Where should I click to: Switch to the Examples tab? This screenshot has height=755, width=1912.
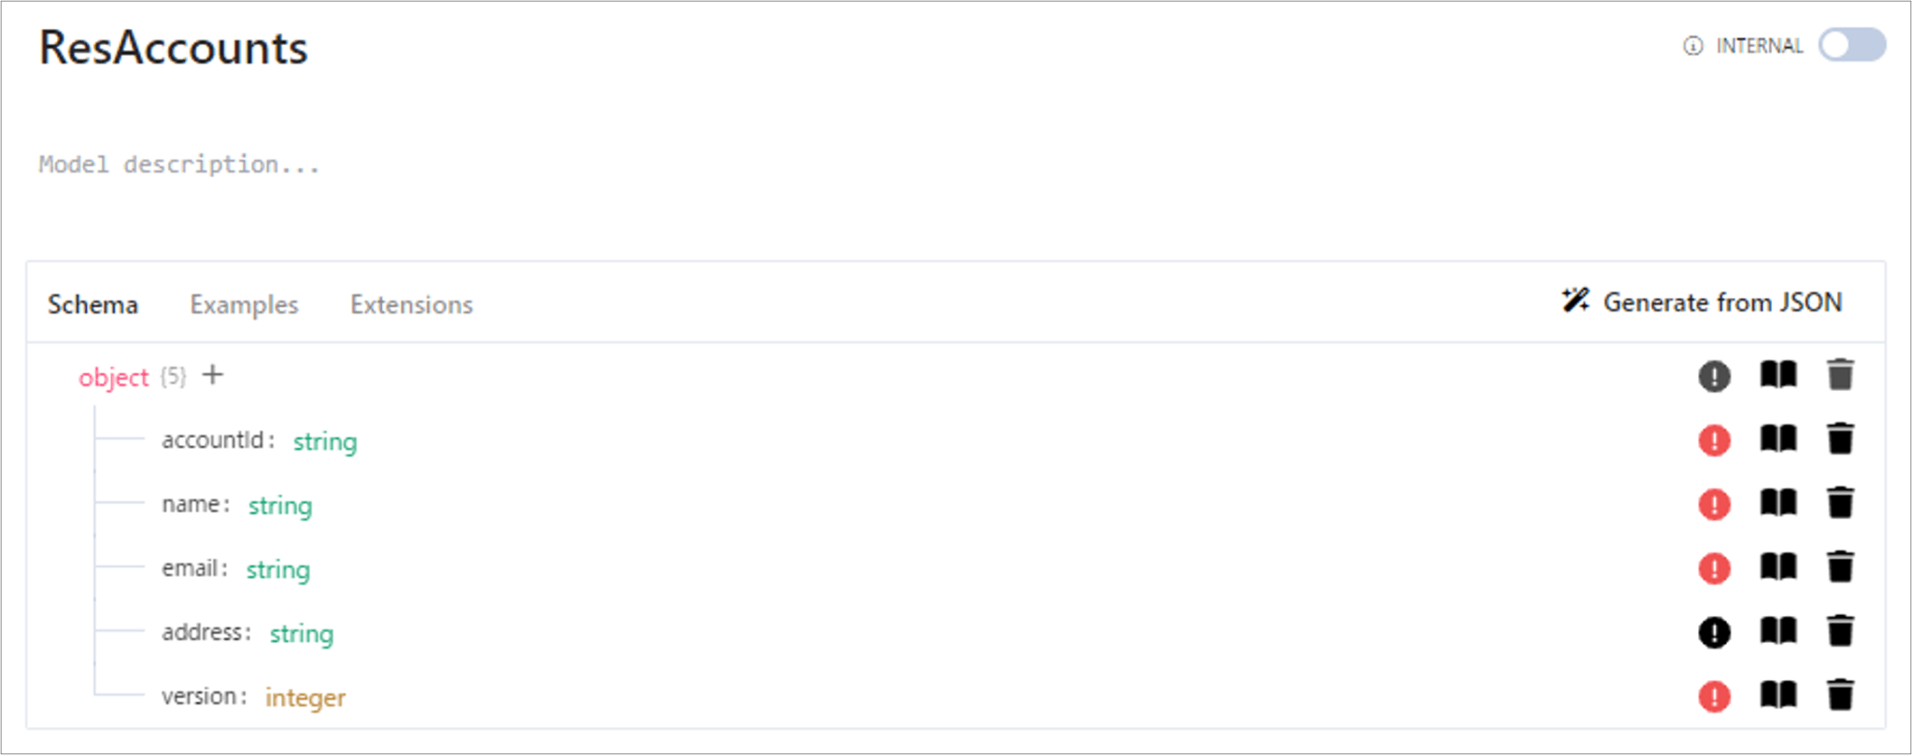[x=244, y=305]
